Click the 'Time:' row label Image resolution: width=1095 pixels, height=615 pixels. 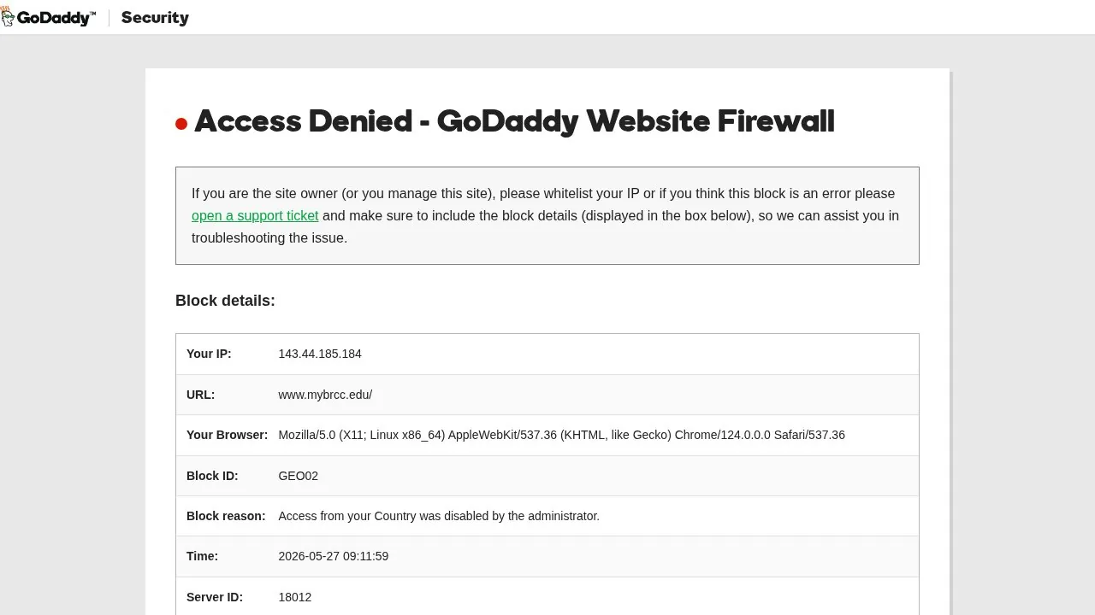202,556
